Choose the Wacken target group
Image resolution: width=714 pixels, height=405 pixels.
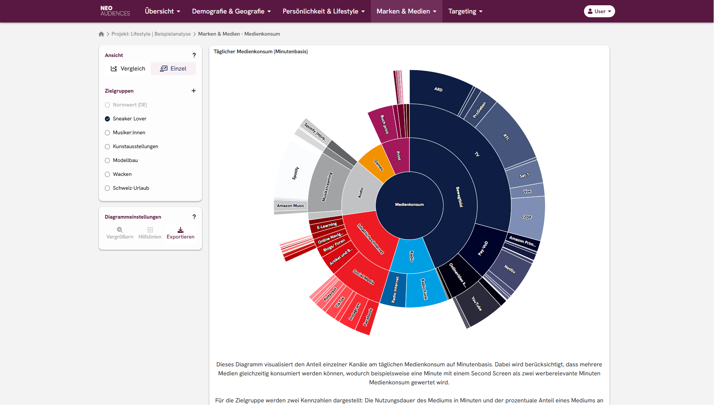[x=108, y=174]
